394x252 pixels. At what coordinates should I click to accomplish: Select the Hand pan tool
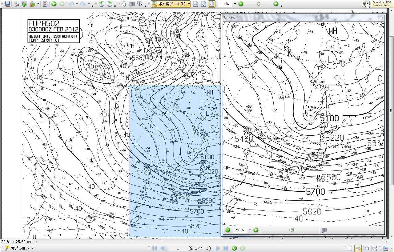point(124,4)
